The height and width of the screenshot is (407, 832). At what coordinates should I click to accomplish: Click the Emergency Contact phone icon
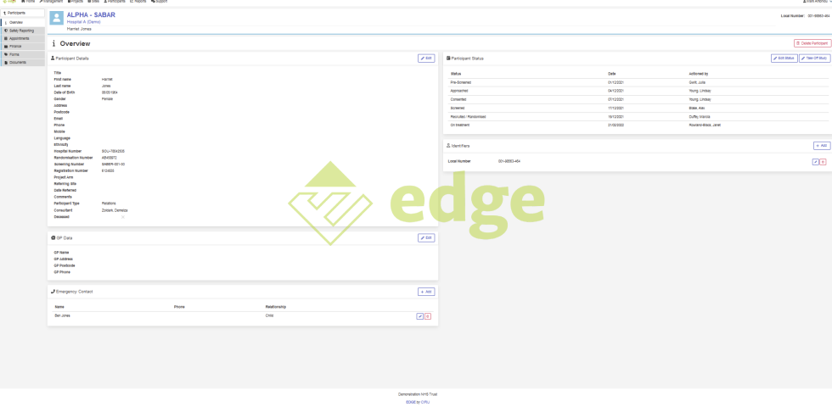point(53,292)
